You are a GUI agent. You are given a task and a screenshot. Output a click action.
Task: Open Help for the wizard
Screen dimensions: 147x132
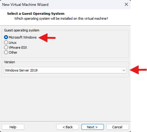13,127
